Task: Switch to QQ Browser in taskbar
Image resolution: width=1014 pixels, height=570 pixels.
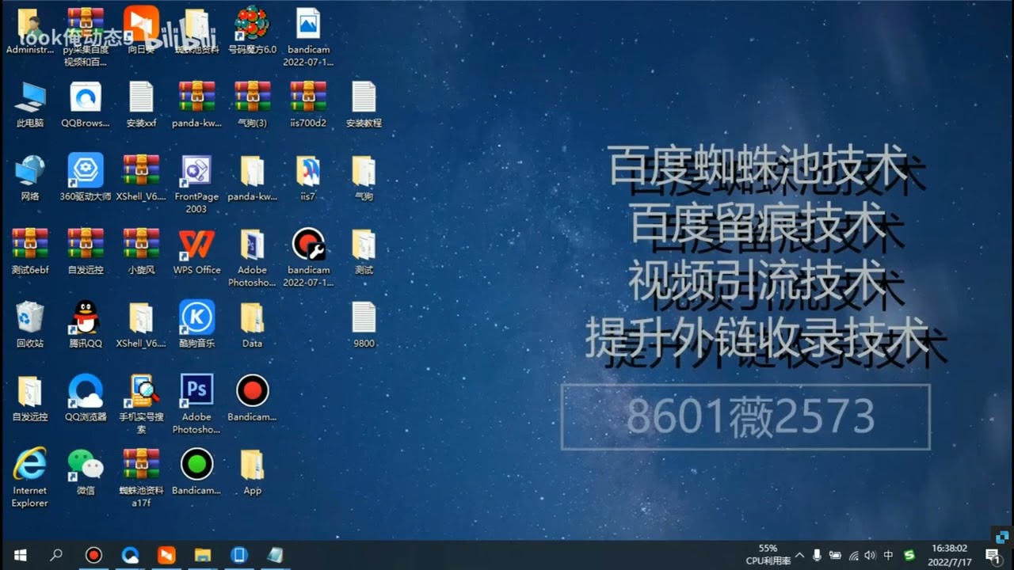Action: 130,555
